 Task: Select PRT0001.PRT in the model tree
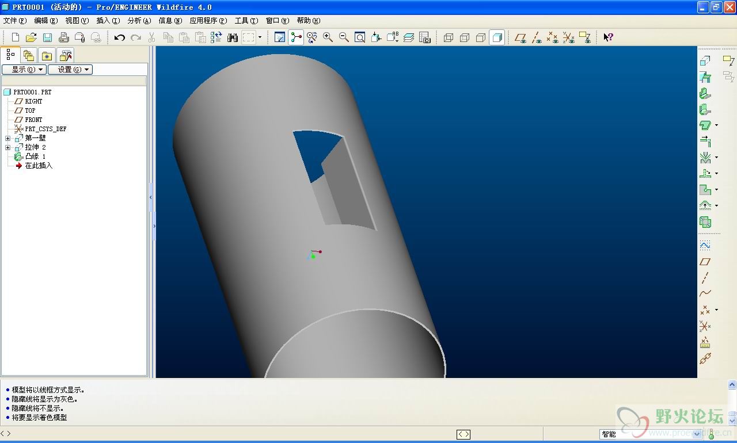[27, 92]
